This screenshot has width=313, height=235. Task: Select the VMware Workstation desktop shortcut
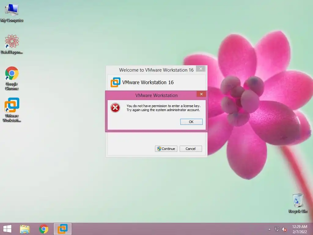click(12, 110)
